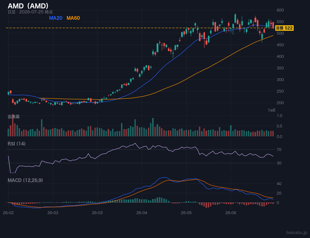Click the 350 price axis label
Image resolution: width=310 pixels, height=238 pixels.
tap(280, 68)
